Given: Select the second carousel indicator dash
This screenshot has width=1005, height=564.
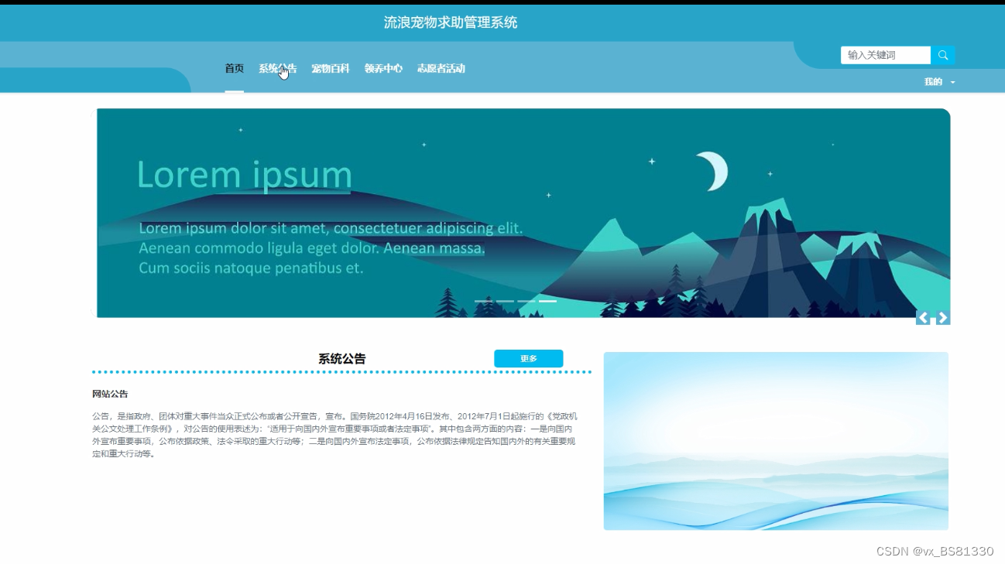Looking at the screenshot, I should click(x=505, y=301).
